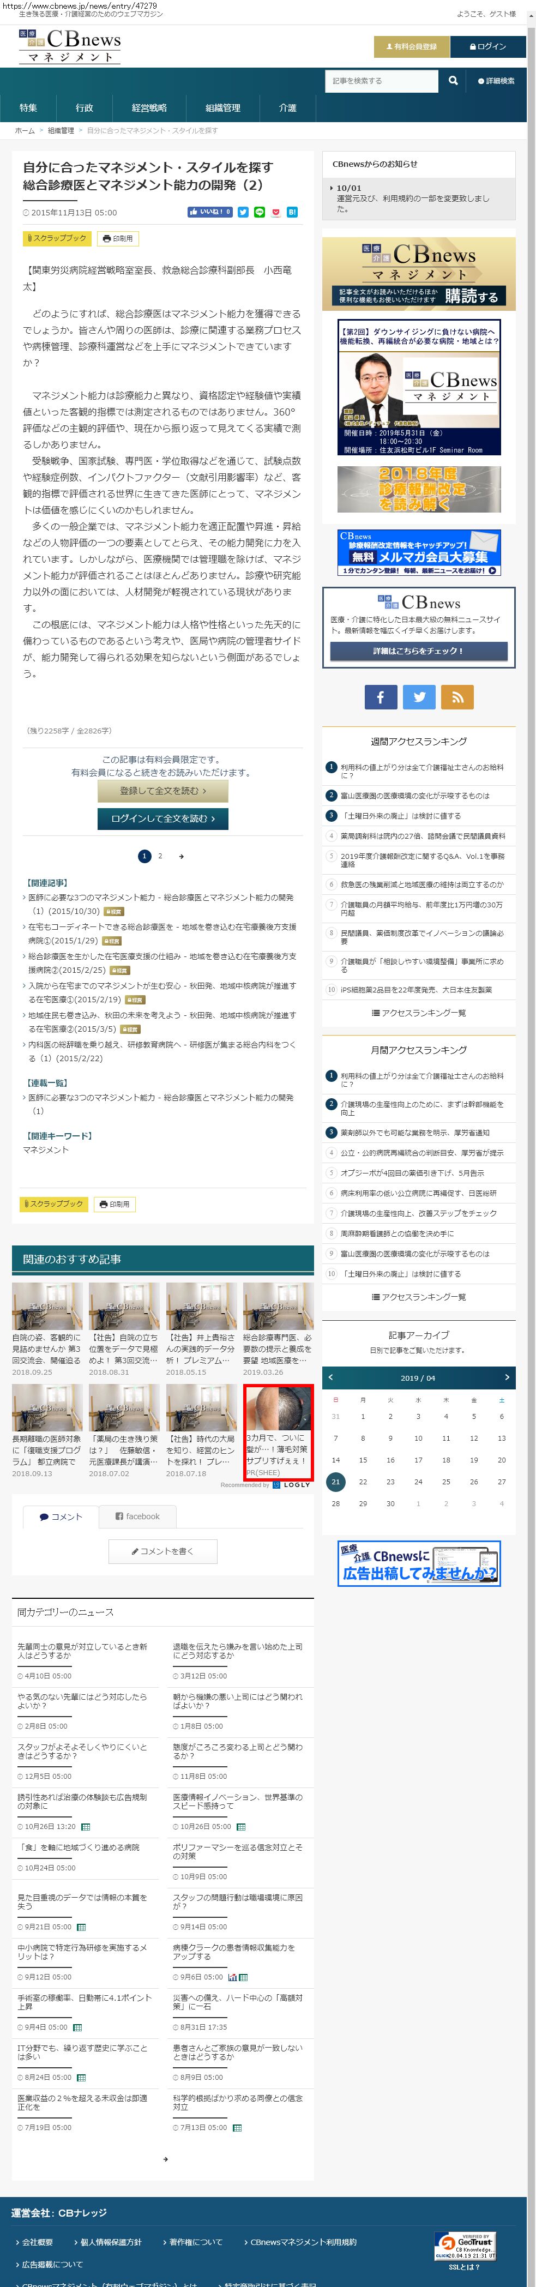Click the Facebook いいね button
The width and height of the screenshot is (536, 2287).
(209, 212)
